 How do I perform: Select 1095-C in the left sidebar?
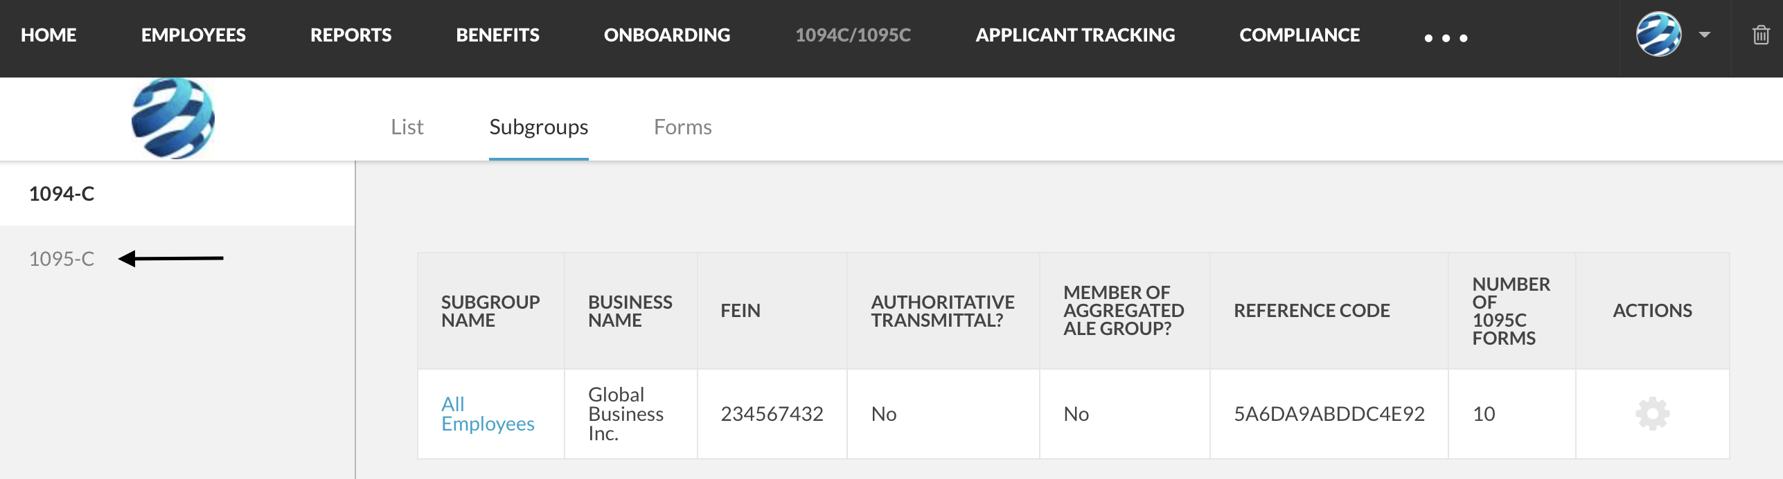62,258
